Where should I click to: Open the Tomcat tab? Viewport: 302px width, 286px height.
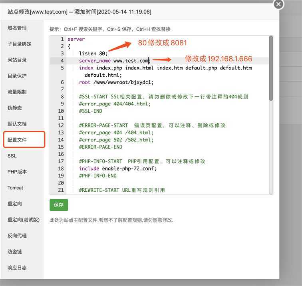click(x=15, y=188)
